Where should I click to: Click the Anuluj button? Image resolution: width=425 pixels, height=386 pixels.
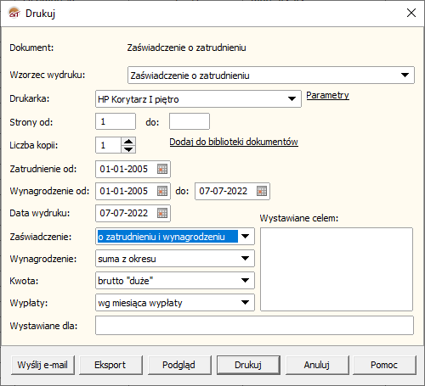(x=317, y=365)
